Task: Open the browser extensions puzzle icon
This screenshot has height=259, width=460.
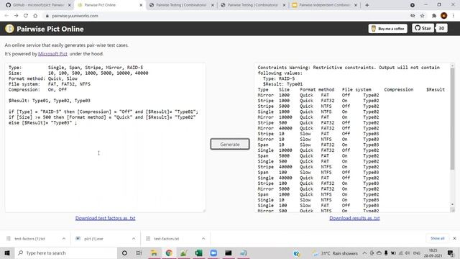Action: pos(434,16)
